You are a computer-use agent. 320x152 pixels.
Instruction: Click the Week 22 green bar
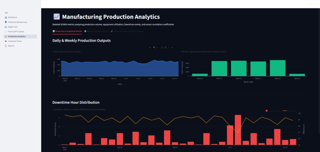239,68
